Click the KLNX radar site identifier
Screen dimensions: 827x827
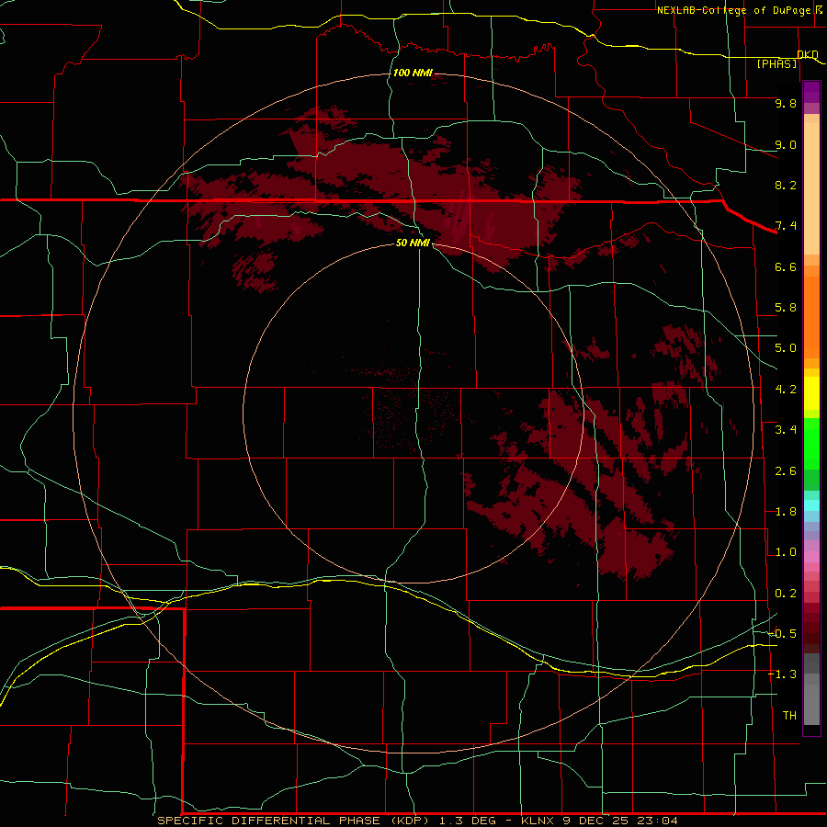pyautogui.click(x=538, y=821)
